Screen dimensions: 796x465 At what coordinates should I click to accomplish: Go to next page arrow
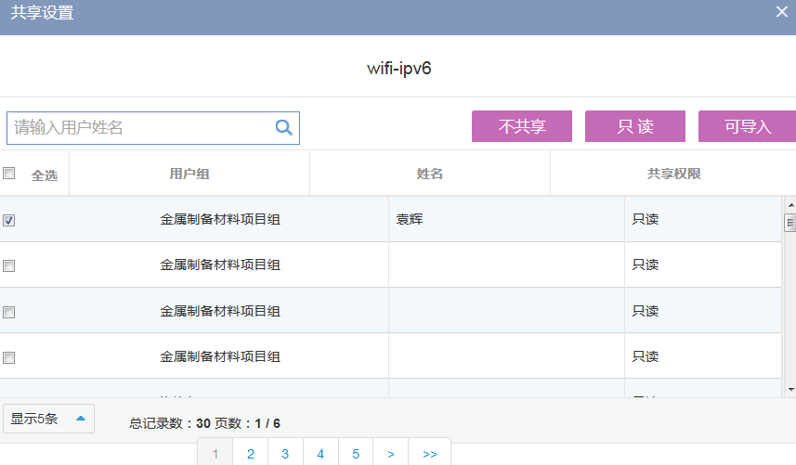(x=391, y=454)
